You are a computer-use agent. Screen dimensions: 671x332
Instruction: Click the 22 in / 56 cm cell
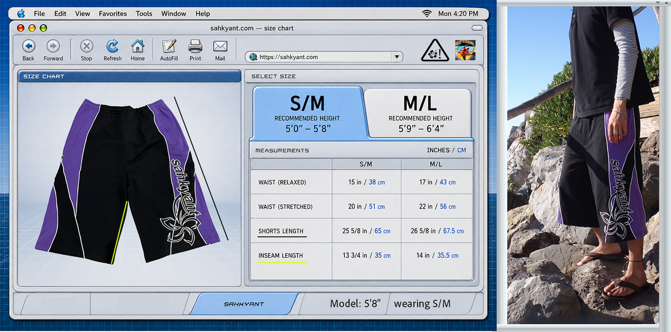(x=437, y=207)
